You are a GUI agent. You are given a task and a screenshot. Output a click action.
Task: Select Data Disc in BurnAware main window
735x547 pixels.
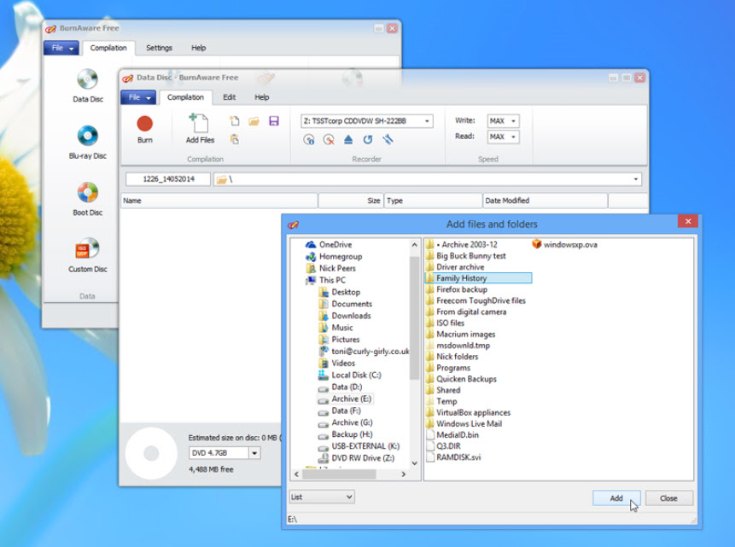(88, 85)
